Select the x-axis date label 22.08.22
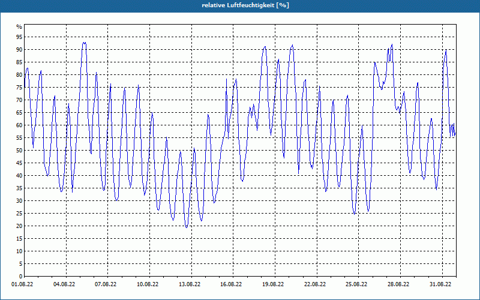The width and height of the screenshot is (480, 300). click(x=315, y=284)
